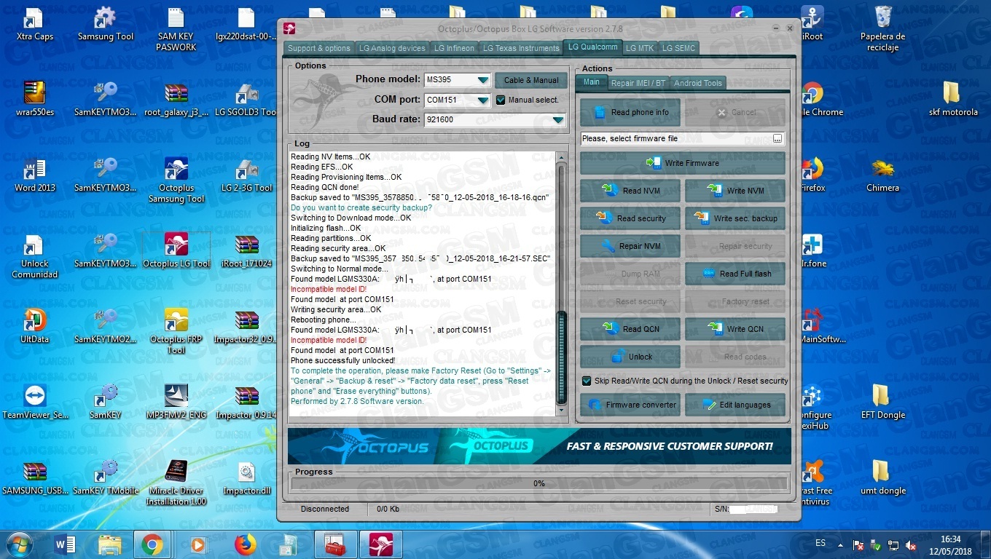991x559 pixels.
Task: Switch to LG SEMC tab
Action: [678, 48]
